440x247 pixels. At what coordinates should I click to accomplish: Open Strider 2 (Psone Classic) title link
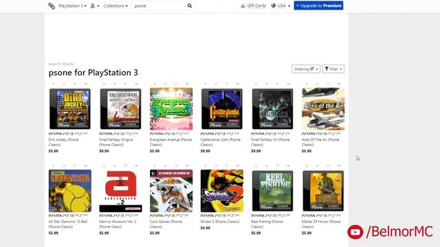220,222
